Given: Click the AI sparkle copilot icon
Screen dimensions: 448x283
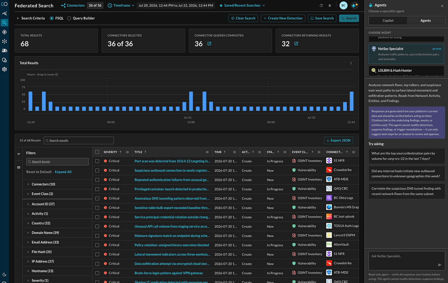Looking at the screenshot, I should click(x=354, y=5).
